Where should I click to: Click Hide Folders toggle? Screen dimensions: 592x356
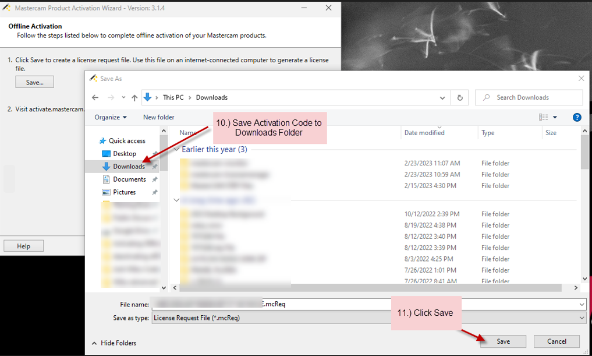114,343
